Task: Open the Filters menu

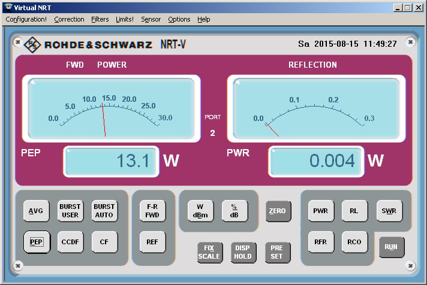Action: click(x=100, y=19)
